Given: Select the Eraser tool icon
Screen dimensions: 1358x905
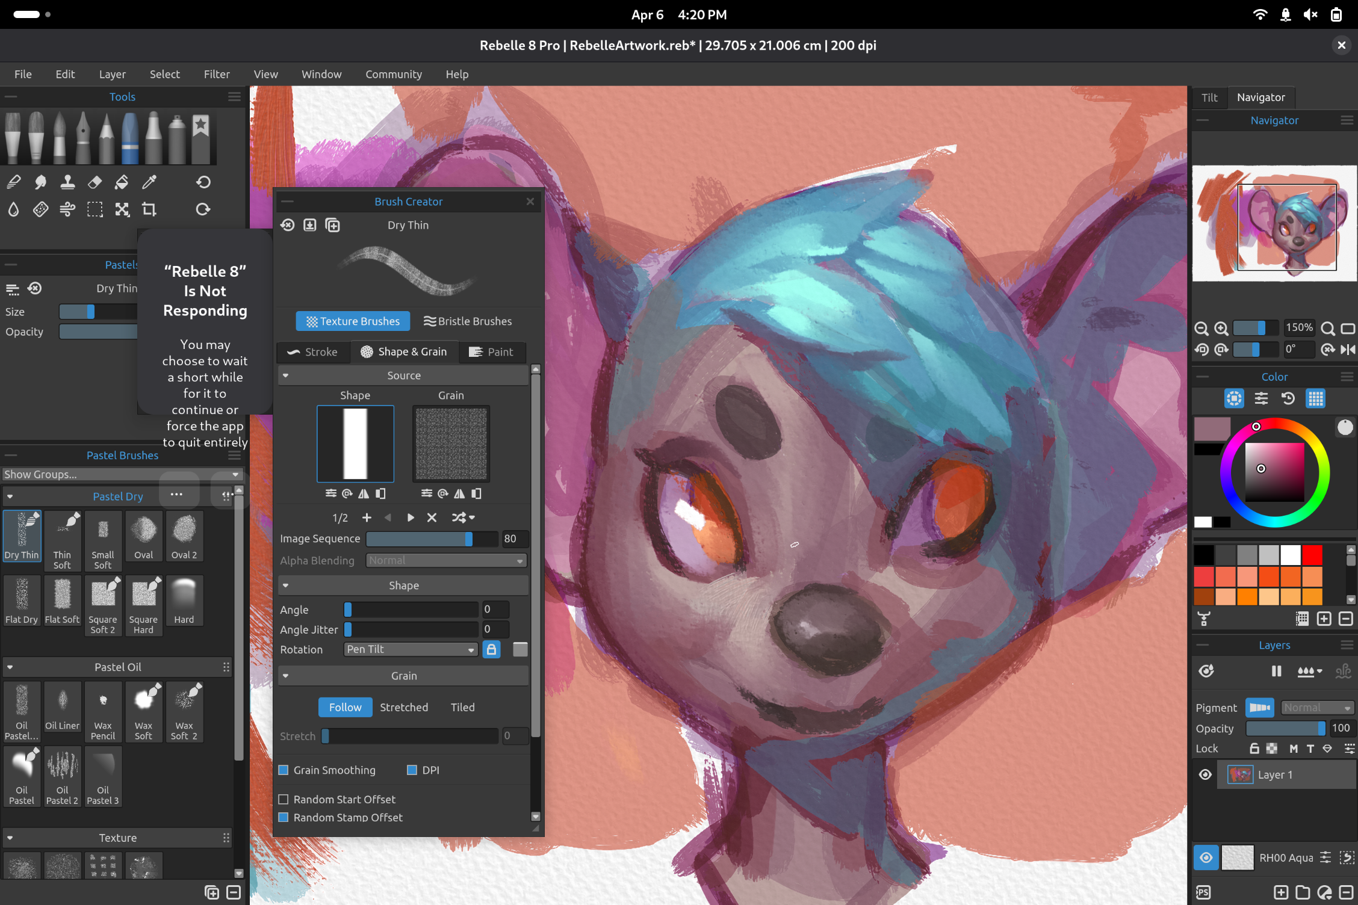Looking at the screenshot, I should click(95, 182).
